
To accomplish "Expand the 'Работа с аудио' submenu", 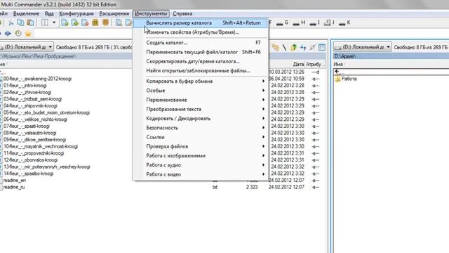I will 201,165.
